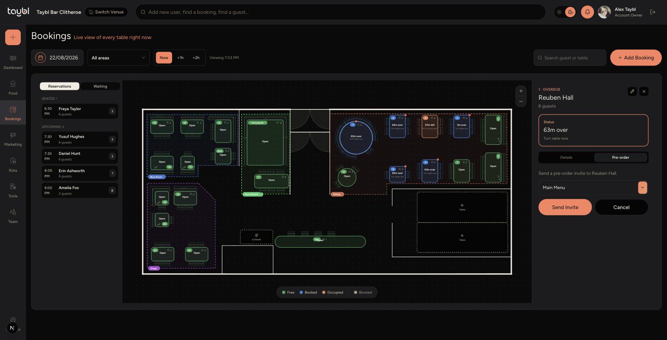Open the All areas dropdown
The height and width of the screenshot is (340, 667).
(x=118, y=58)
